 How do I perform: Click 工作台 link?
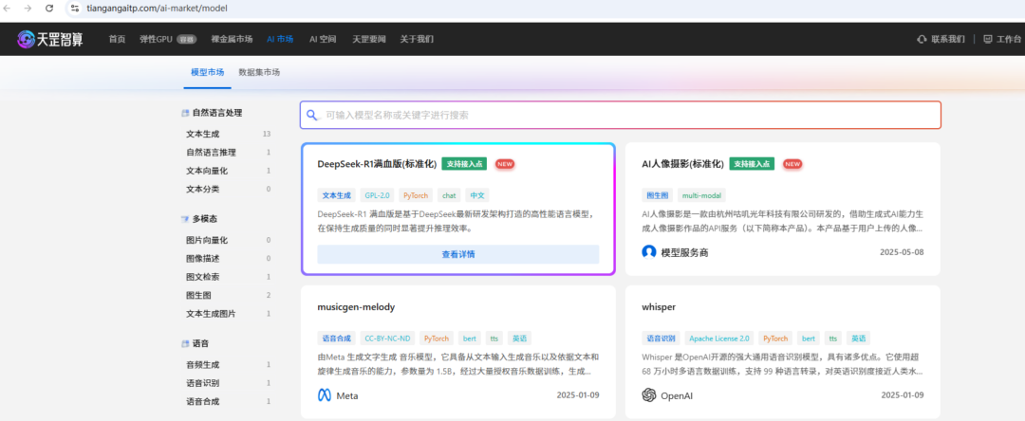(1009, 39)
